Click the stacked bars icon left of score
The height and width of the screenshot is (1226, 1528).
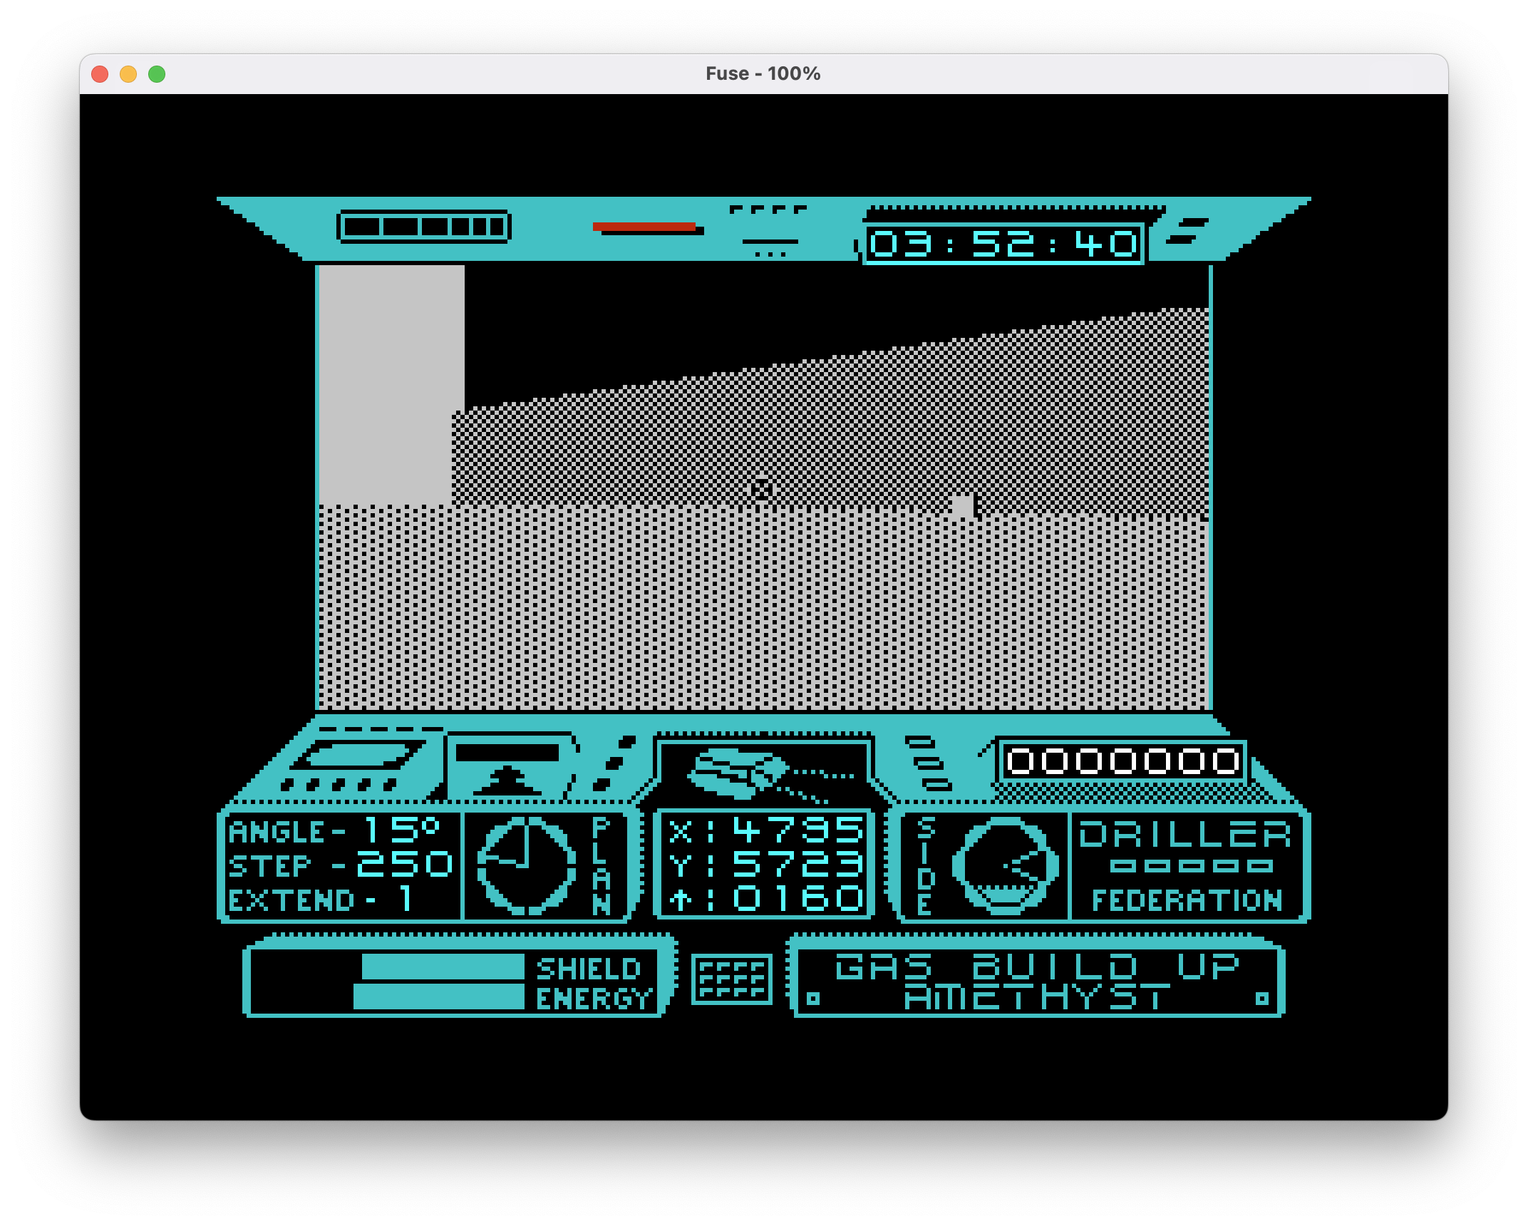coord(928,763)
